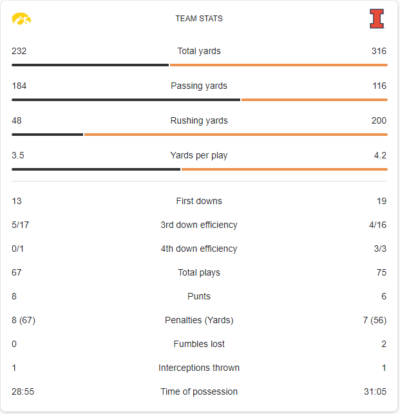The height and width of the screenshot is (414, 400).
Task: Click the TEAM STATS heading
Action: point(199,19)
